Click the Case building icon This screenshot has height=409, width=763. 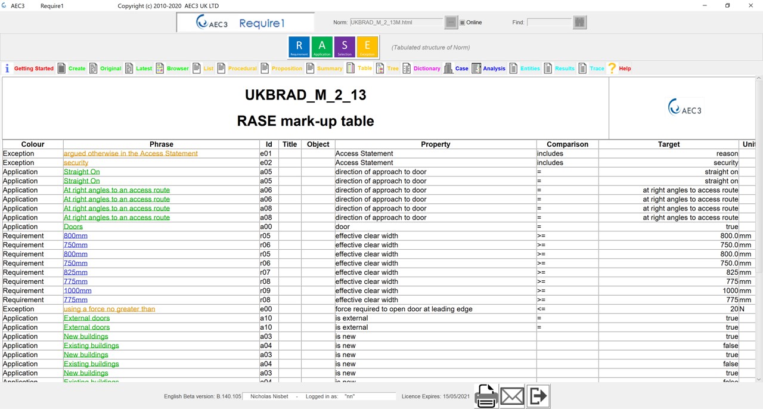click(x=448, y=69)
